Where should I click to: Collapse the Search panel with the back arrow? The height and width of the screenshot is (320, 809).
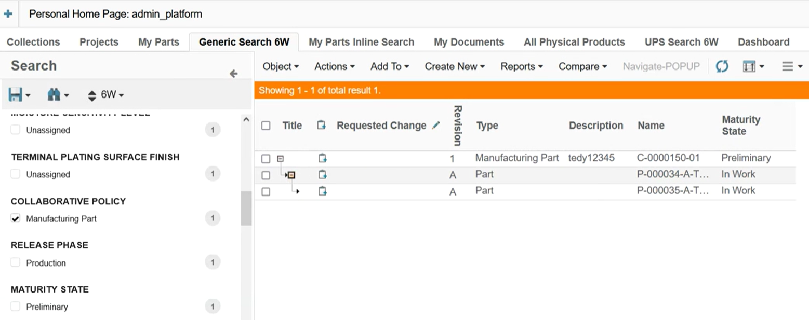click(x=233, y=74)
